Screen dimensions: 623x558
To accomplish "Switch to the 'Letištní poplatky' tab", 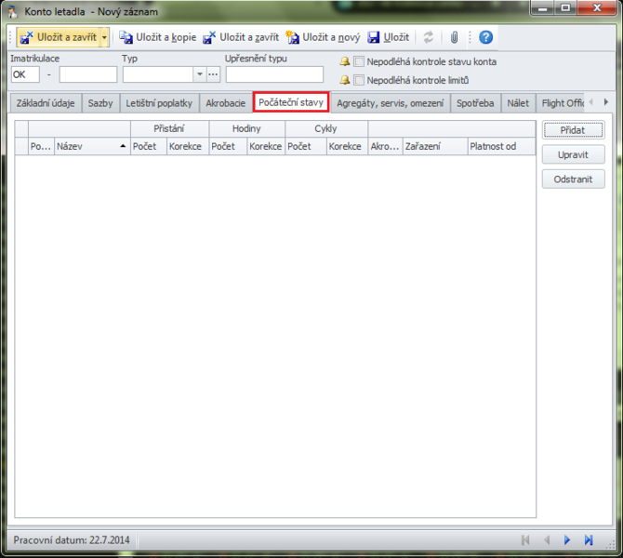I will [159, 102].
